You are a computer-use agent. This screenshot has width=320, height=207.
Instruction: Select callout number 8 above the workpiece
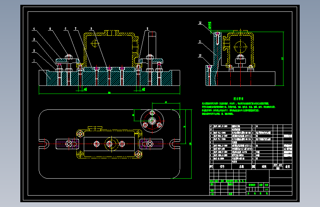tap(91, 29)
